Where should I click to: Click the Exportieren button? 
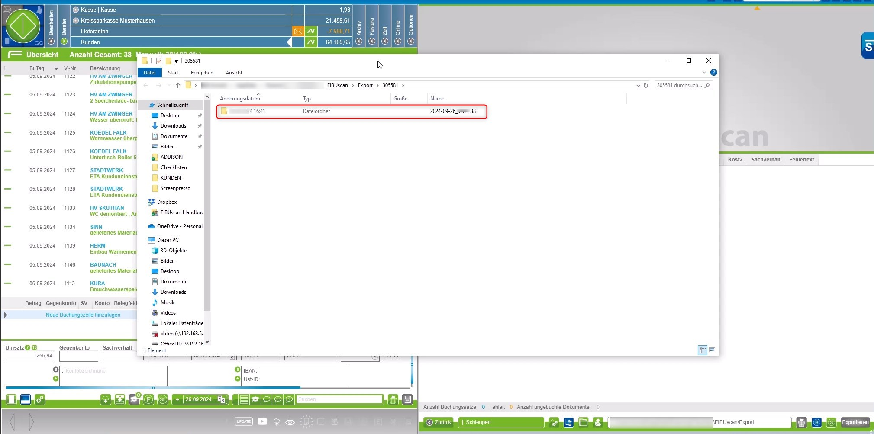point(855,422)
